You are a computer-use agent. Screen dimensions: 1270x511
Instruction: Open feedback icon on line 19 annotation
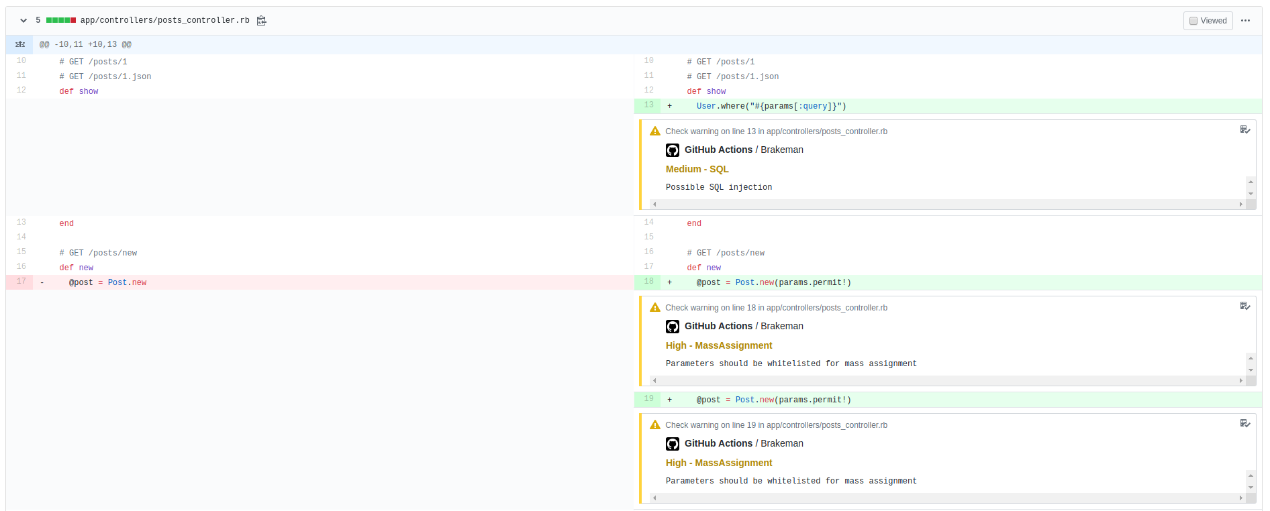[x=1244, y=424]
